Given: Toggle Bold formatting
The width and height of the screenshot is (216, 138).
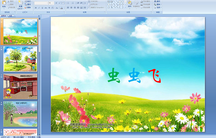Looking at the screenshot, I should 36,8.
